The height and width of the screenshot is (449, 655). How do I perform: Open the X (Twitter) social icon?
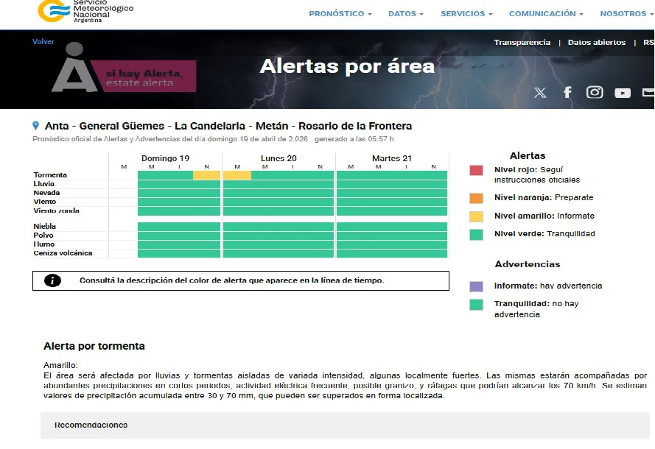[x=540, y=92]
